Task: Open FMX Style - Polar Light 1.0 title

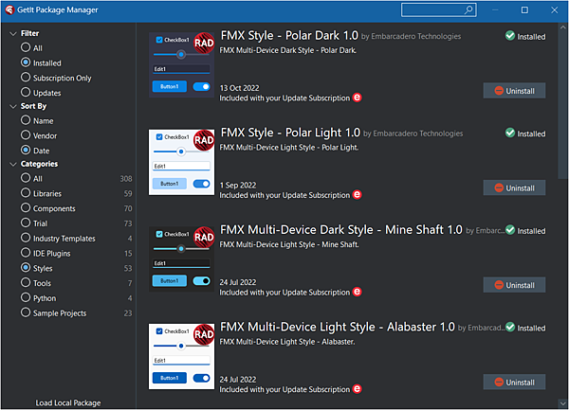Action: [290, 133]
